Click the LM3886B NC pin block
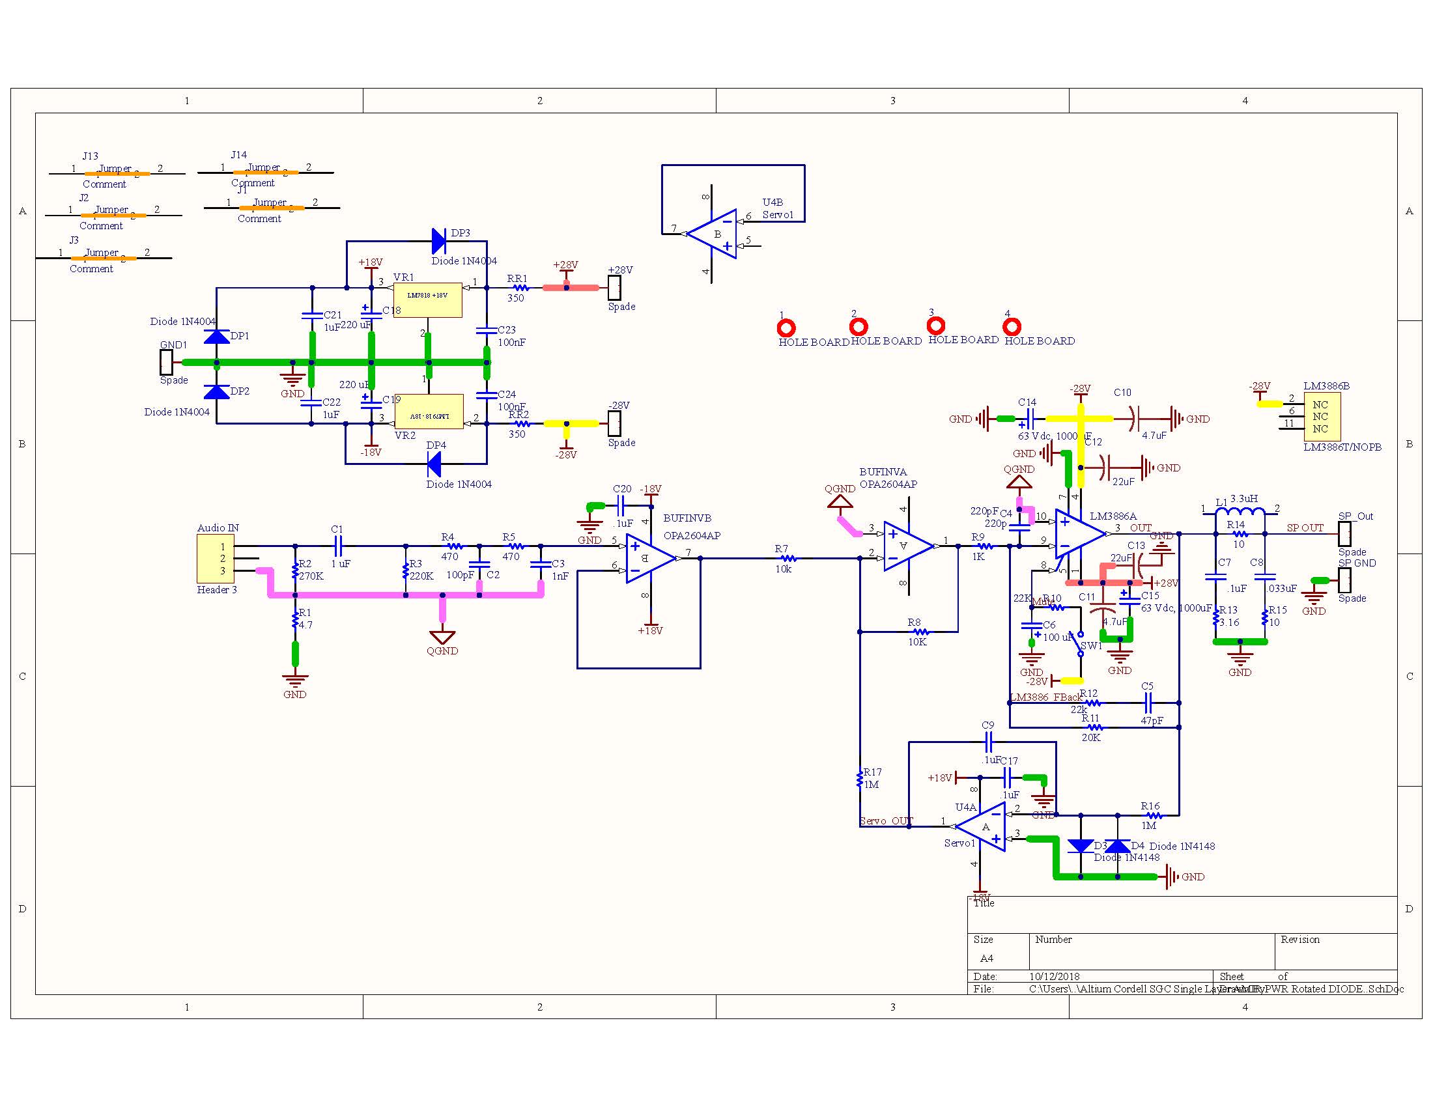The height and width of the screenshot is (1107, 1433). (1322, 417)
